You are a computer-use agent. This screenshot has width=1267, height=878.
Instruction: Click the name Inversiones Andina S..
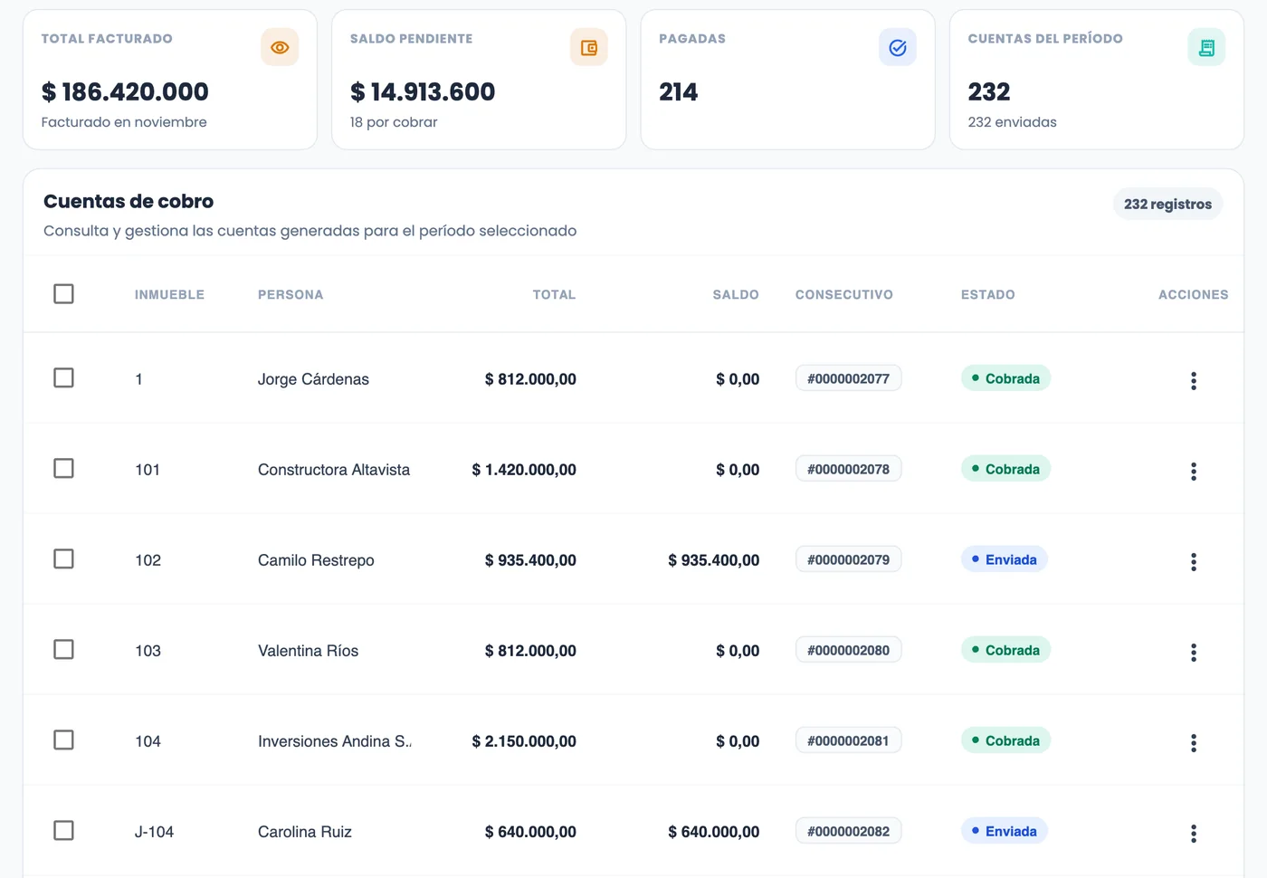point(335,741)
